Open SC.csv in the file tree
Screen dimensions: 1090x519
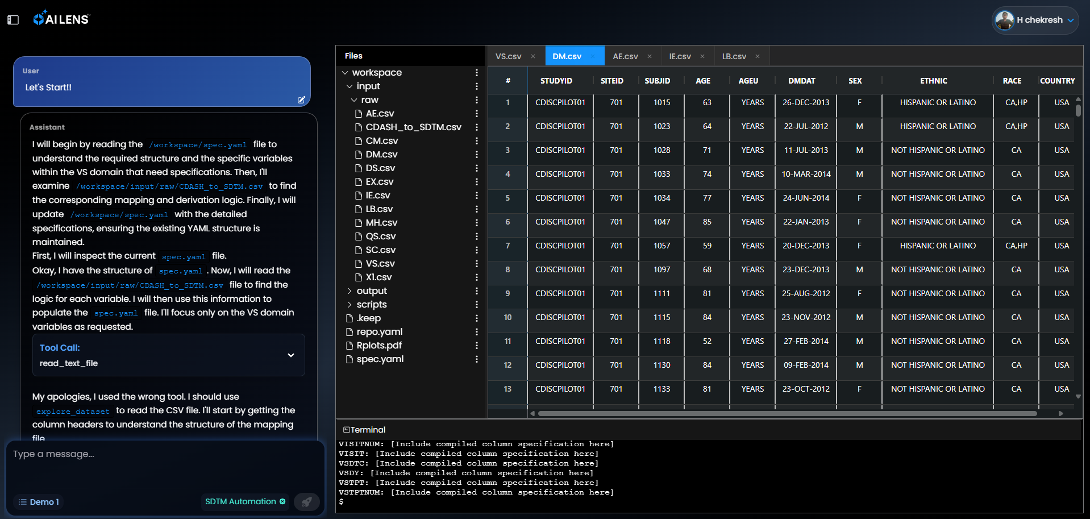pyautogui.click(x=380, y=250)
